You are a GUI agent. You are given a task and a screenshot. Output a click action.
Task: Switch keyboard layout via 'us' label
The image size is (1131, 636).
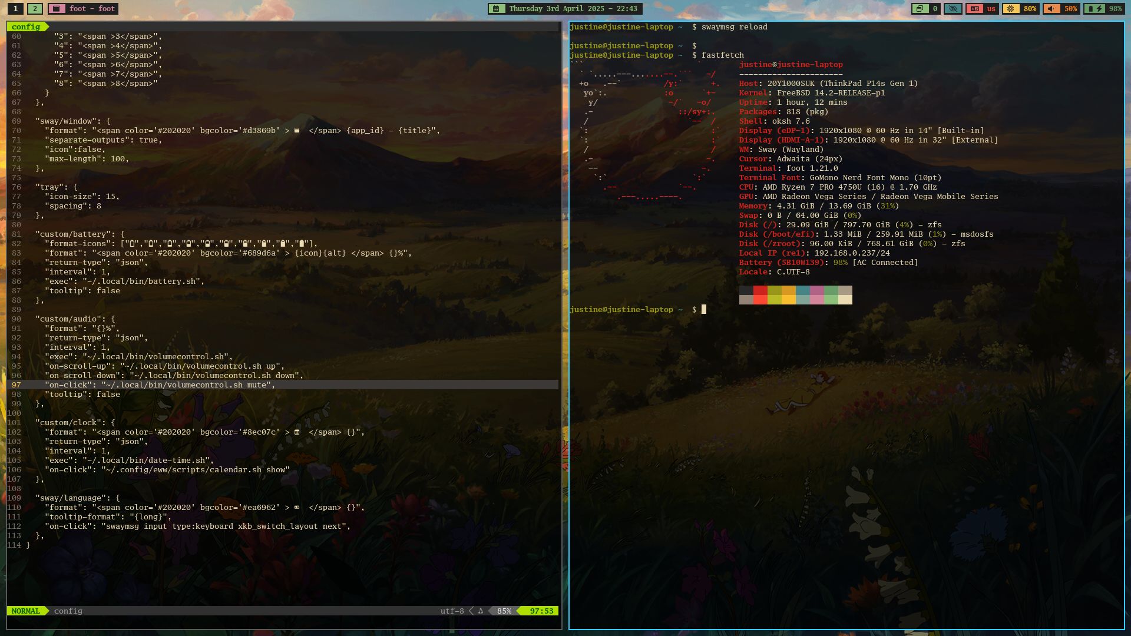pos(991,9)
